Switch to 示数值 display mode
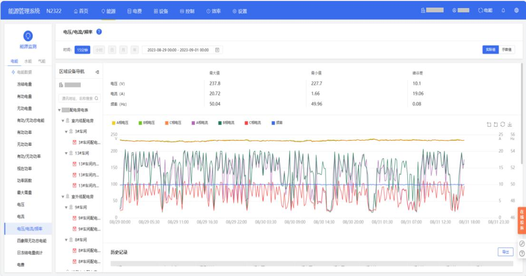 tap(507, 49)
